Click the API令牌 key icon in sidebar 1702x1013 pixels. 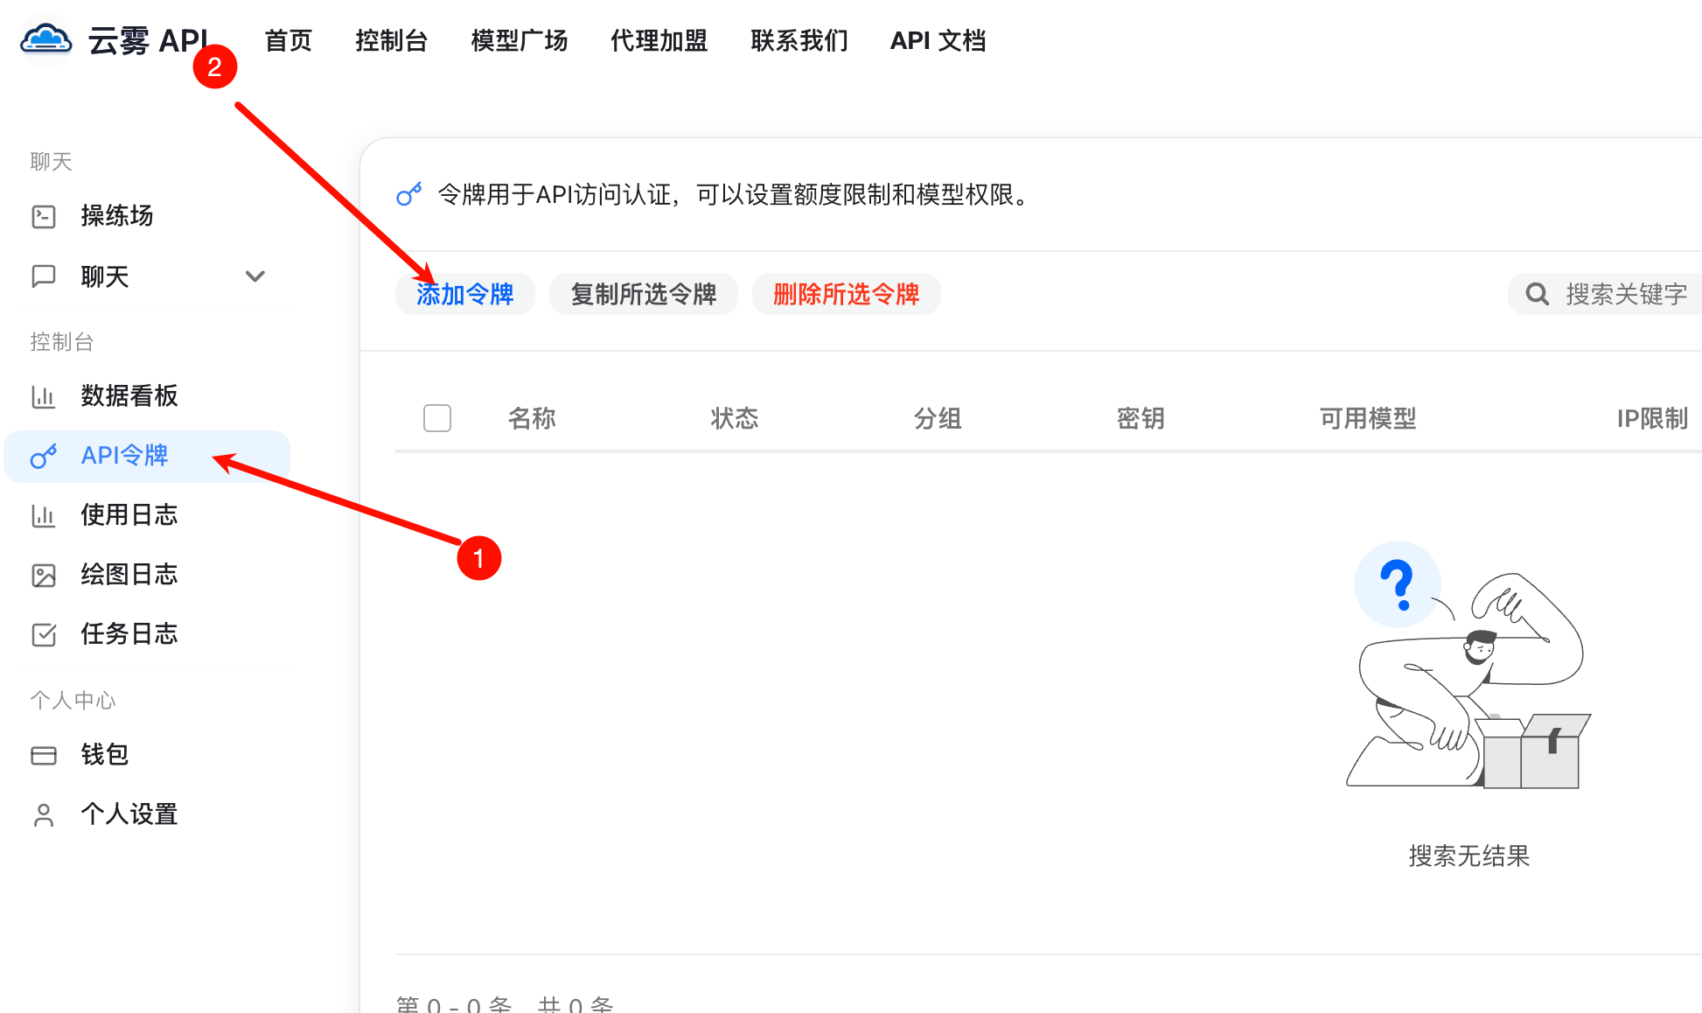pos(44,456)
